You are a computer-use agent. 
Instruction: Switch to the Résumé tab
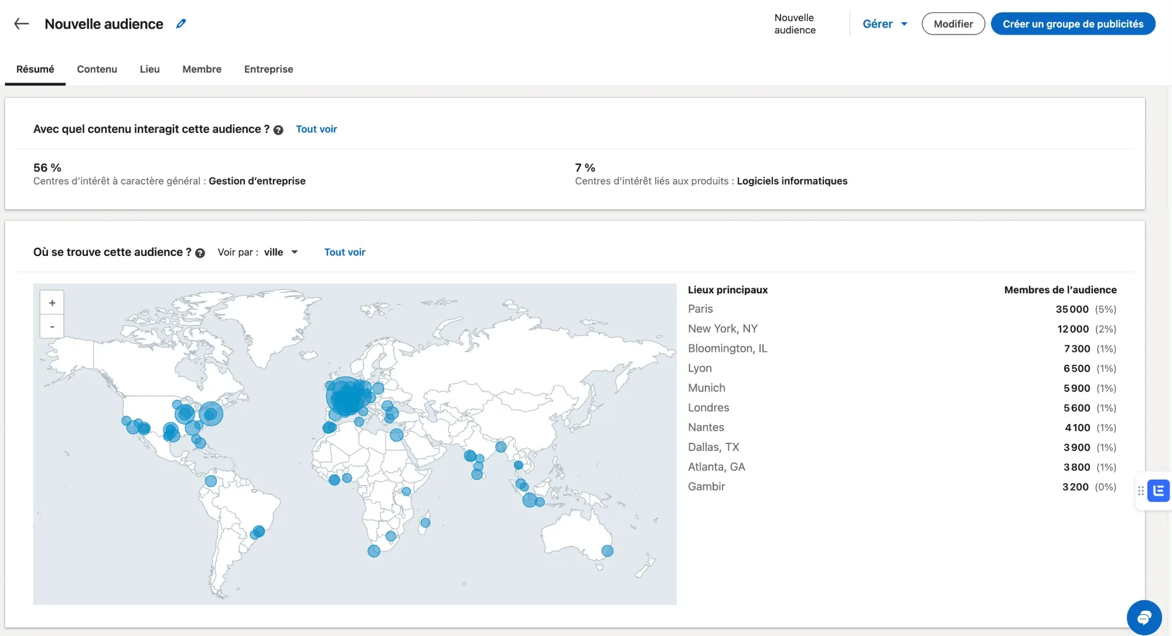coord(35,69)
